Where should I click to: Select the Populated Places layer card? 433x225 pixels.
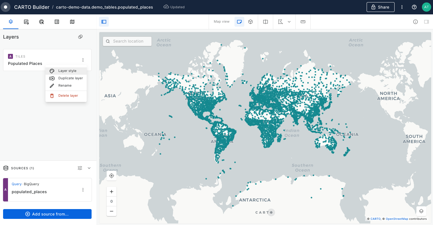47,60
